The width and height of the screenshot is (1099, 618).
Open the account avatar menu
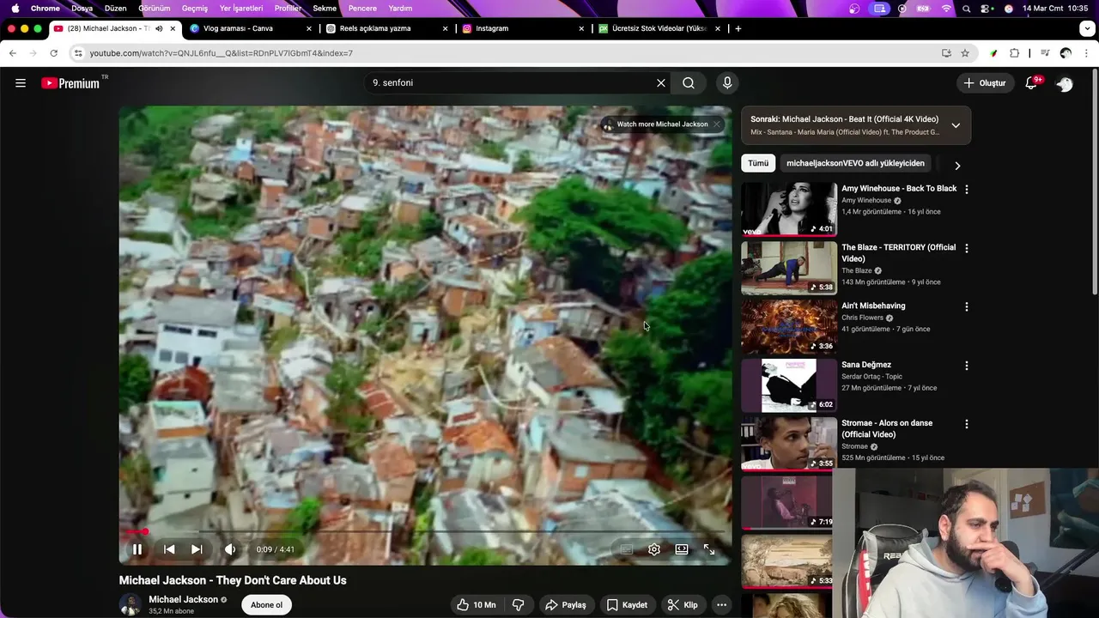(1065, 83)
